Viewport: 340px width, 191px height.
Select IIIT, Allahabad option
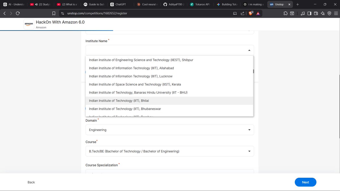169,68
